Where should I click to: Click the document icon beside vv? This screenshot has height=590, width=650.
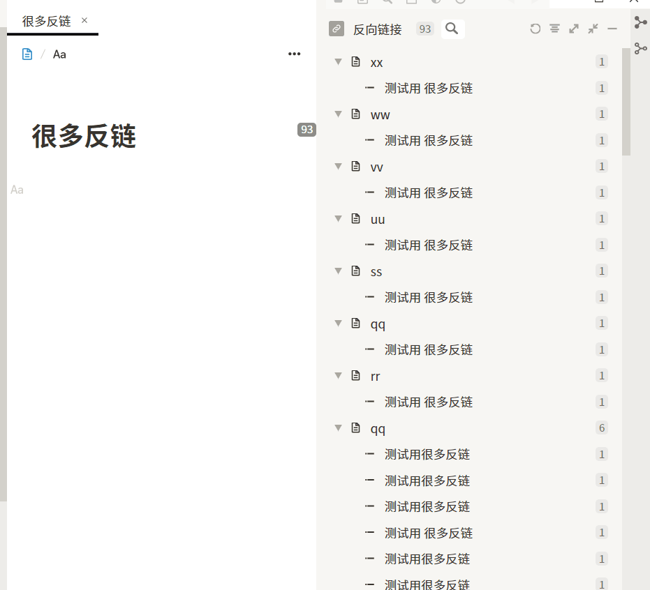[355, 166]
